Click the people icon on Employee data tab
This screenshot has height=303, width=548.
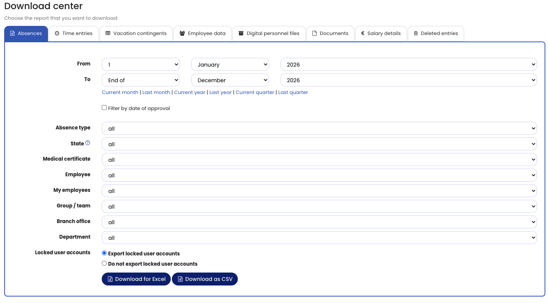(x=182, y=33)
